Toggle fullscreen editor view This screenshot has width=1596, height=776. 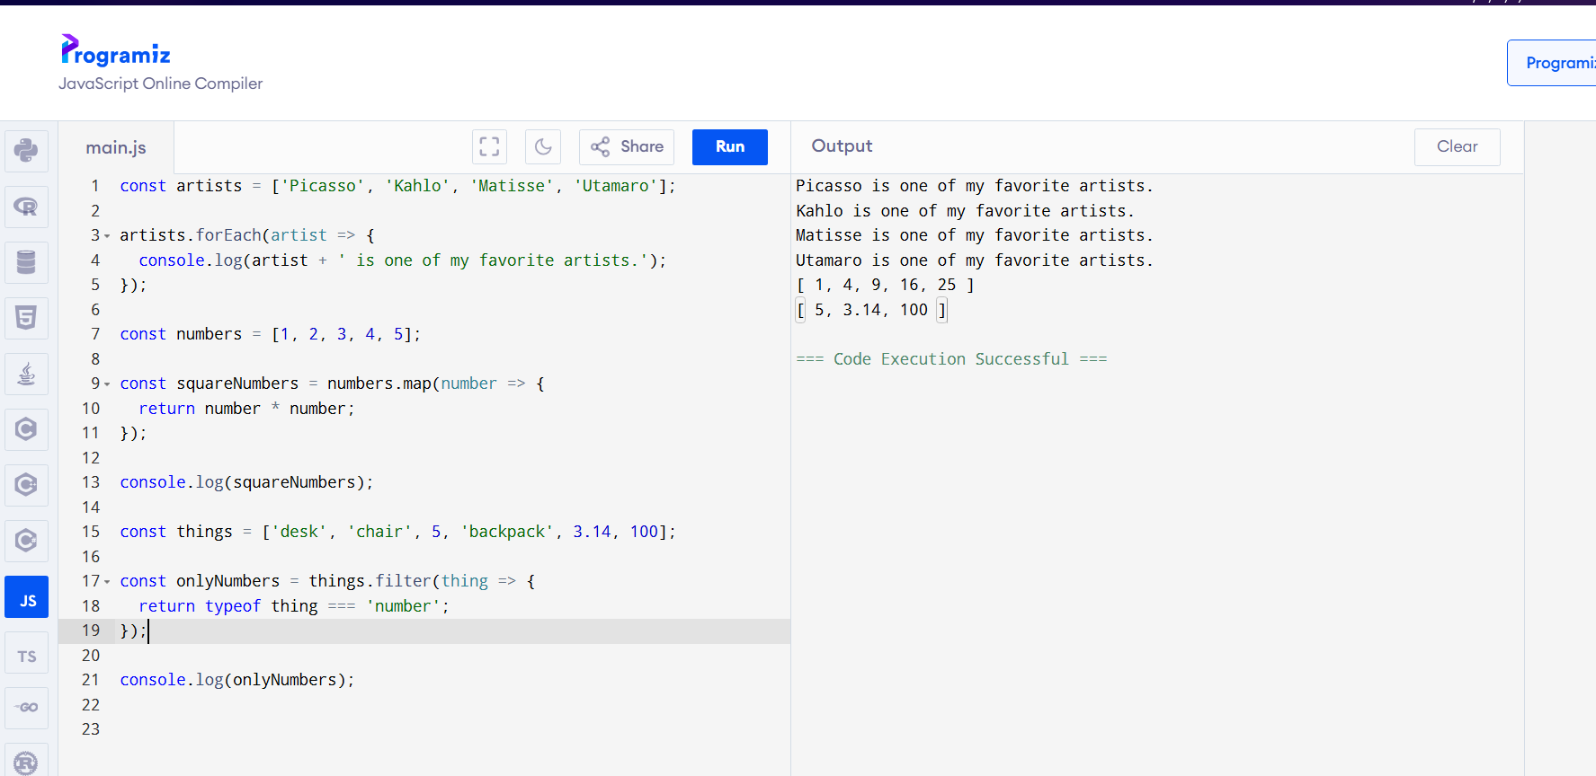tap(489, 146)
